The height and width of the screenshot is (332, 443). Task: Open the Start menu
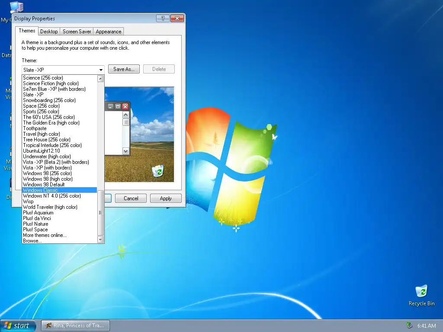click(18, 326)
